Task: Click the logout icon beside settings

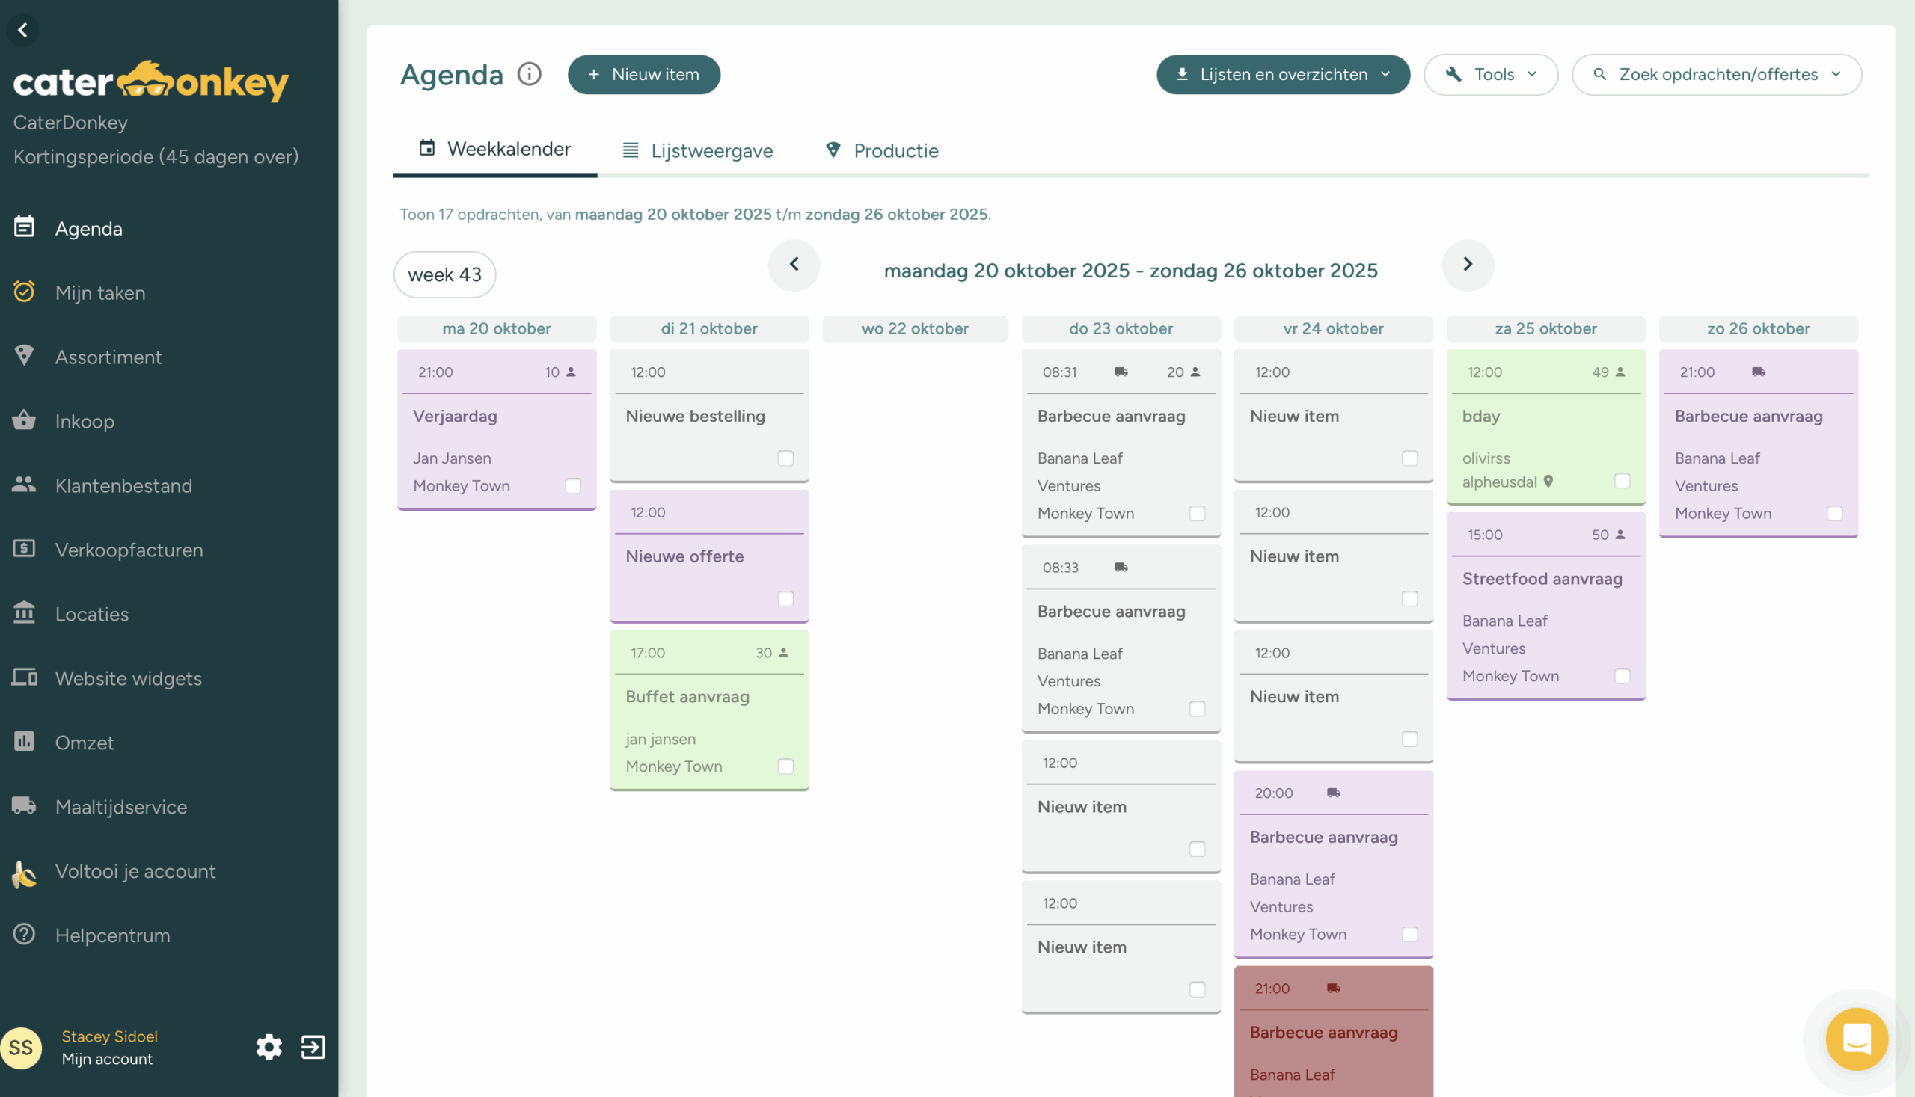Action: click(x=313, y=1046)
